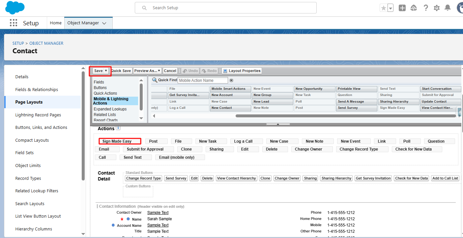Screen dimensions: 463x238
Task: Add page to favorites with star icon
Action: click(383, 8)
